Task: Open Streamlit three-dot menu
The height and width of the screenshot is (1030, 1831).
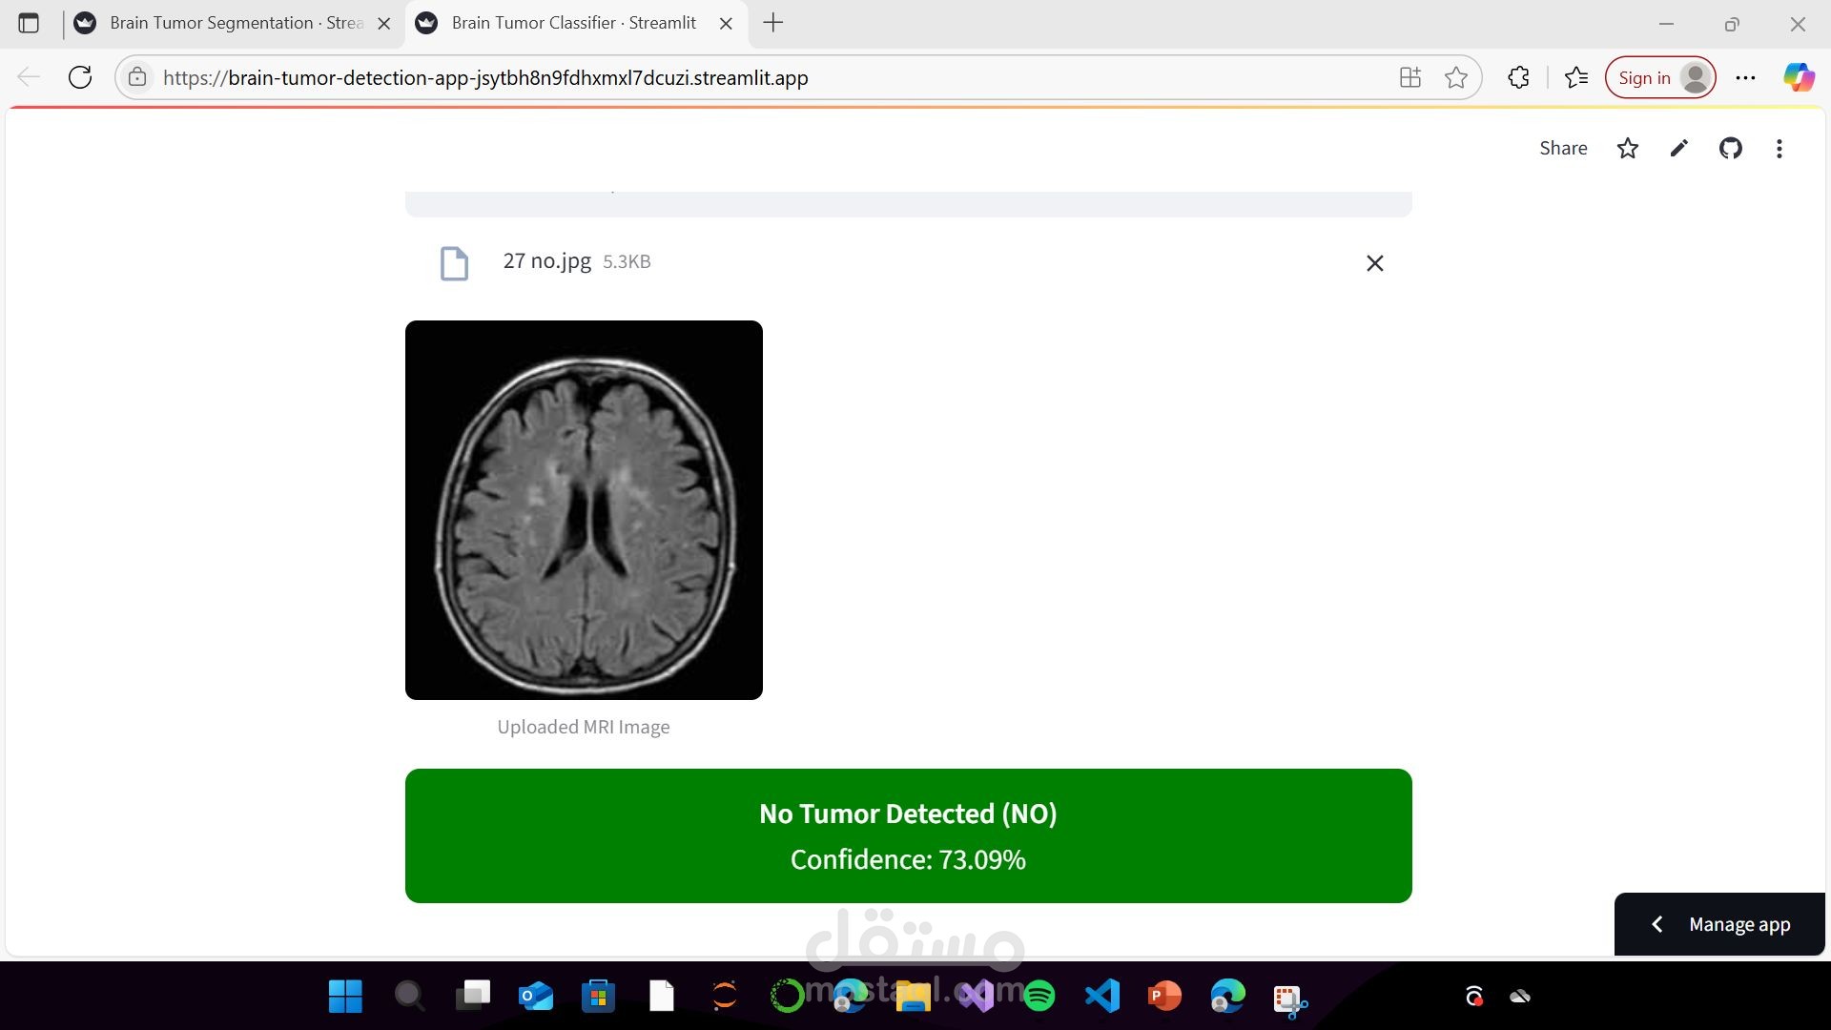Action: [x=1779, y=148]
